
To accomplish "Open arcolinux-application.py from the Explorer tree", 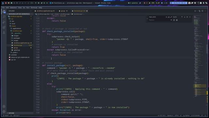I will coord(22,43).
